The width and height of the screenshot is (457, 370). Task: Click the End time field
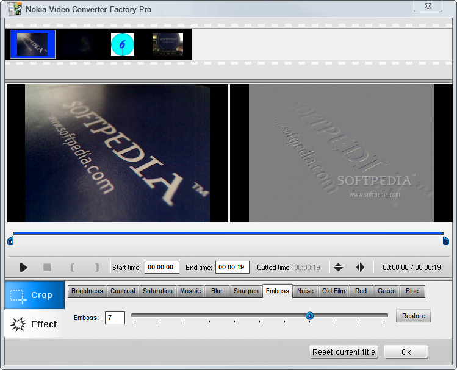232,267
